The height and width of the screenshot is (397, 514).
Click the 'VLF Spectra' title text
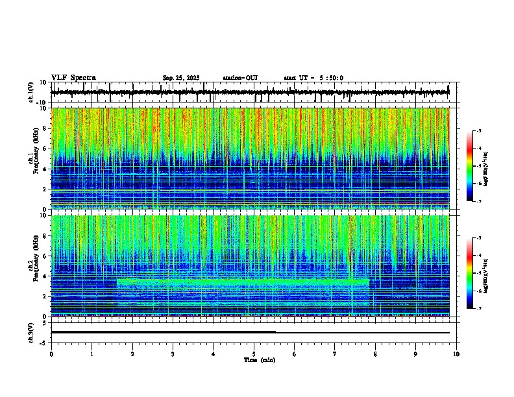pos(73,78)
